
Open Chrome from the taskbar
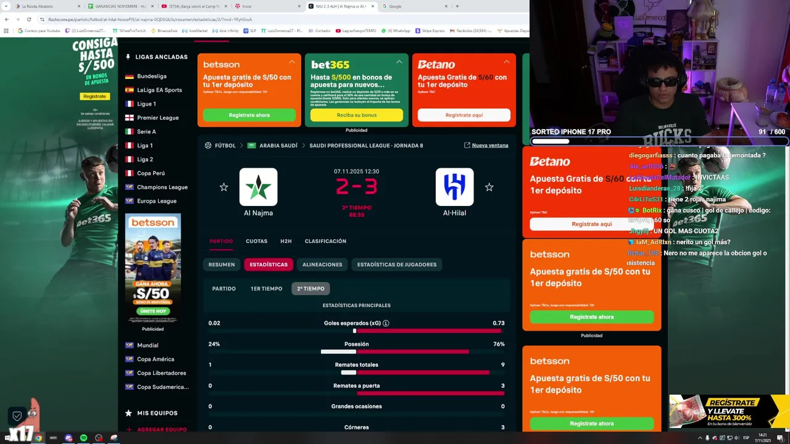(x=38, y=438)
